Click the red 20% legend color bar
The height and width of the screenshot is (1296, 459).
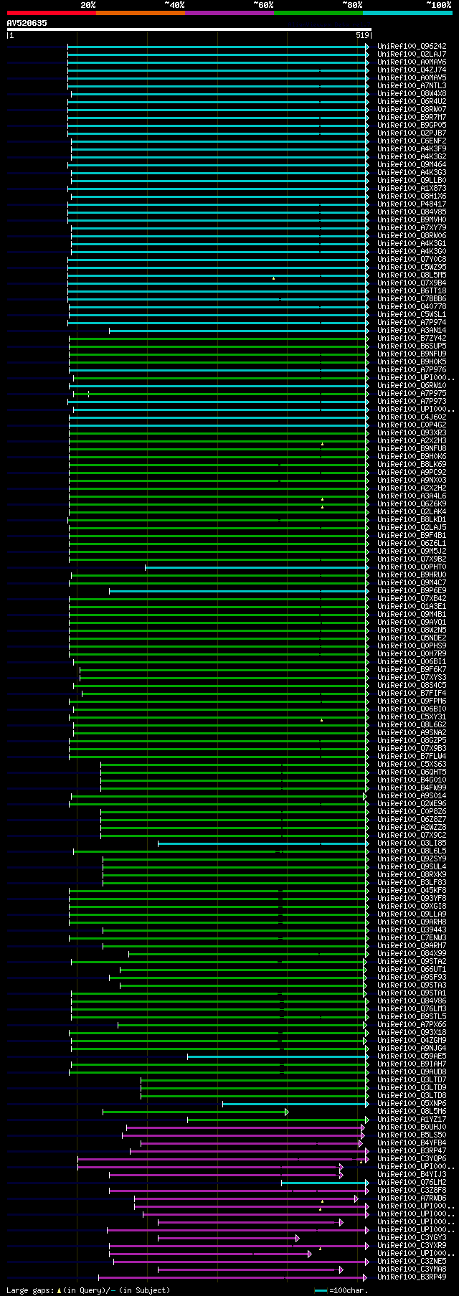[x=52, y=13]
